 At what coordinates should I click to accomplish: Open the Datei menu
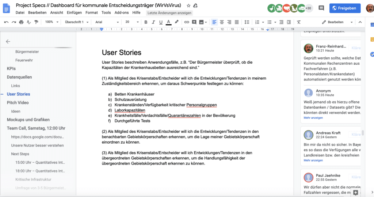point(20,13)
